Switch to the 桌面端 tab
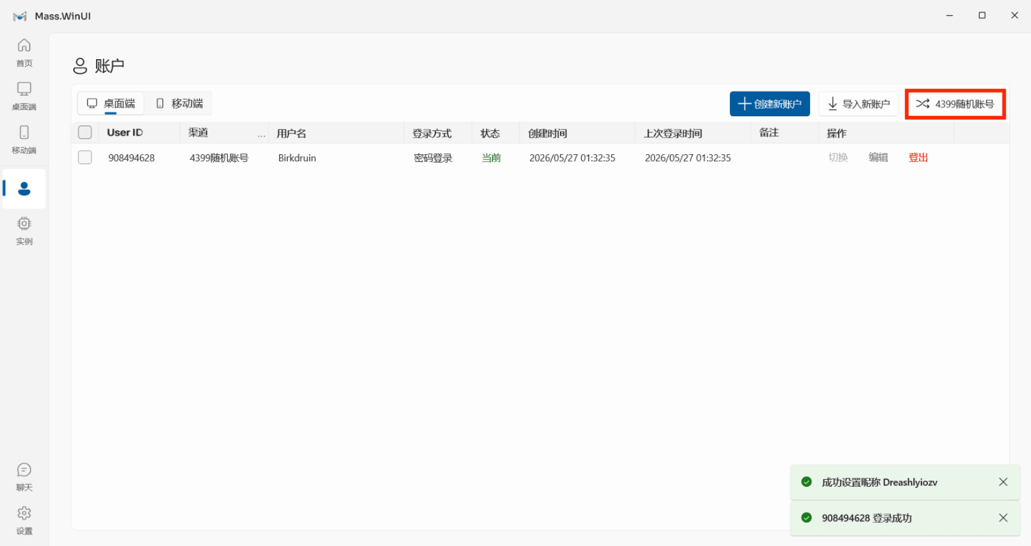Viewport: 1031px width, 546px height. (111, 103)
